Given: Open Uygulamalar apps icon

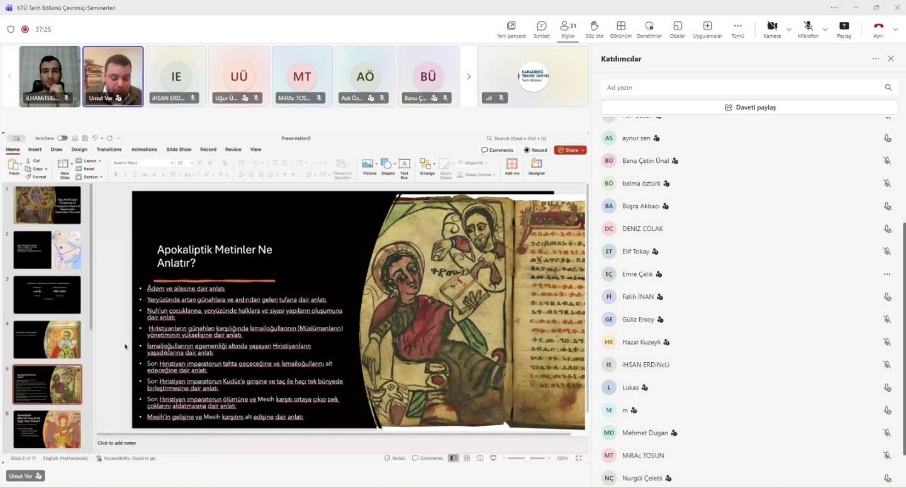Looking at the screenshot, I should point(707,26).
